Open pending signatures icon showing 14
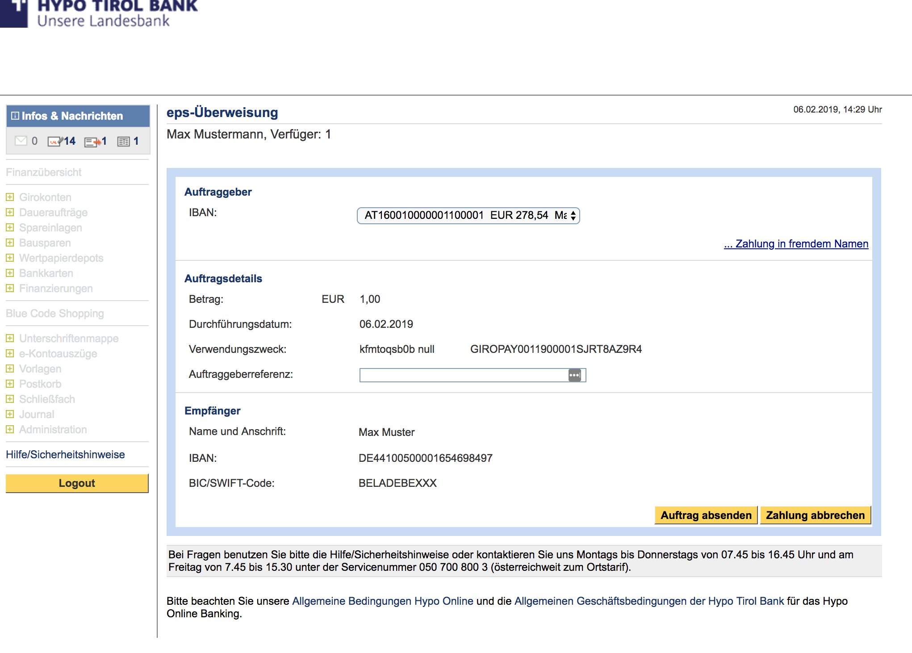The image size is (912, 653). pyautogui.click(x=55, y=142)
